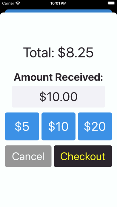Image resolution: width=117 pixels, height=207 pixels.
Task: Tap the Carrier label in status bar
Action: (8, 3)
